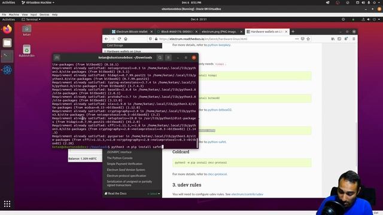383x215 pixels.
Task: Click ckcc-protocol pip install code text
Action: pyautogui.click(x=201, y=162)
